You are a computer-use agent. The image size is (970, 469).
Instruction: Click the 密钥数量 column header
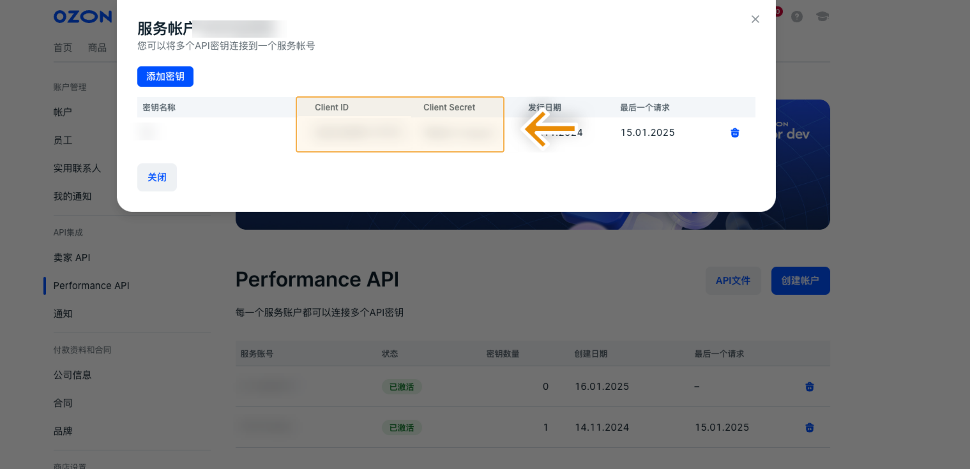point(503,354)
